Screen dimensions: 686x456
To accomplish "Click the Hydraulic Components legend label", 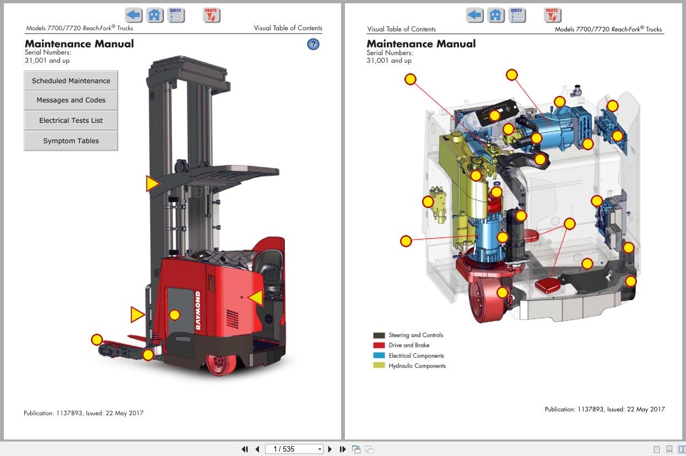I will [417, 366].
